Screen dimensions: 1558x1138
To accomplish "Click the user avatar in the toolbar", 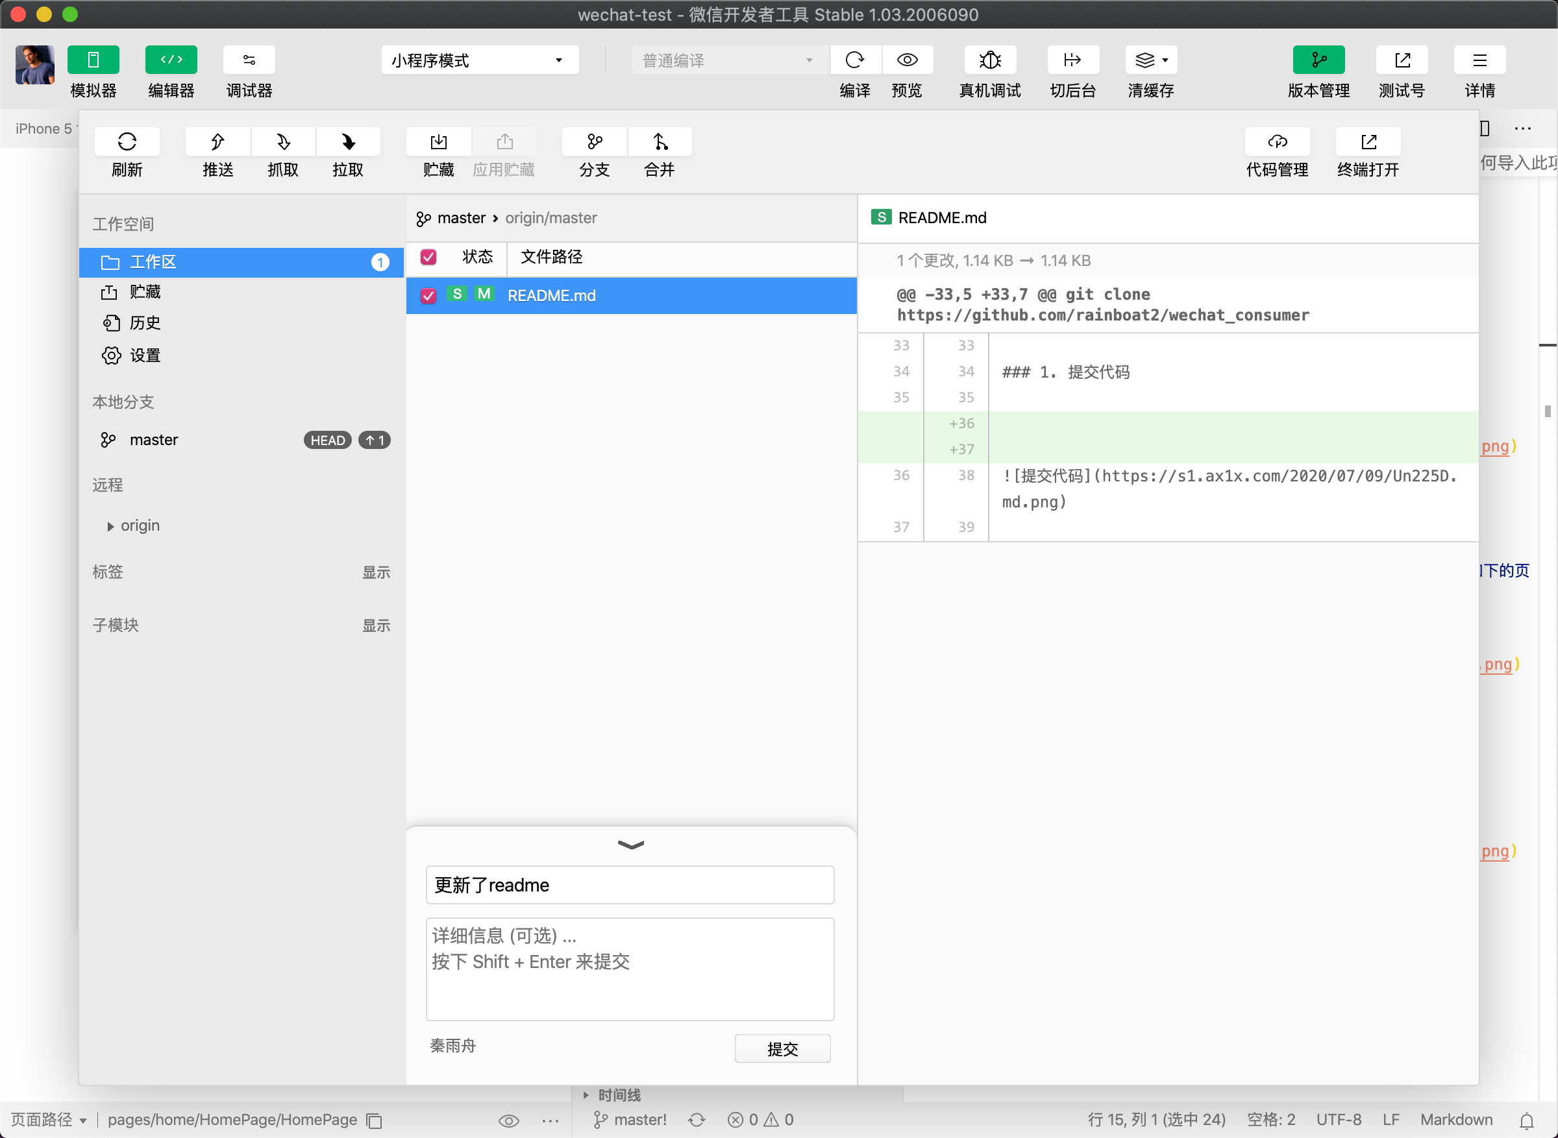I will point(35,65).
